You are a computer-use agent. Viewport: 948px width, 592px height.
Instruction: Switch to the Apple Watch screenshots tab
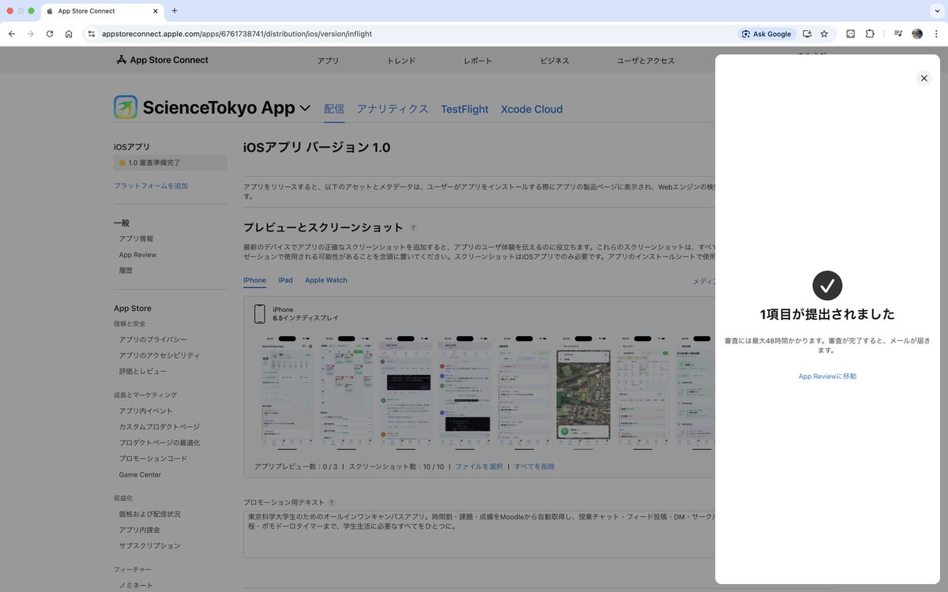pos(325,280)
